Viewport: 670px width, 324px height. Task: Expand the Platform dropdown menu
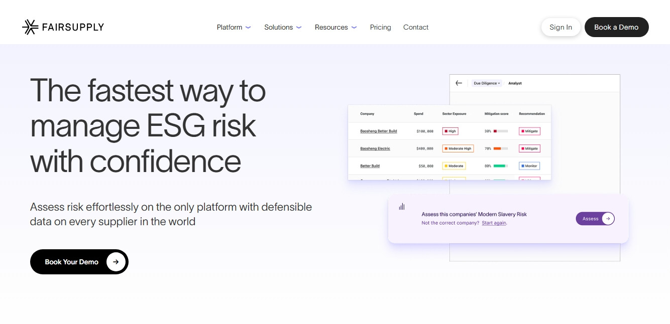pos(234,27)
